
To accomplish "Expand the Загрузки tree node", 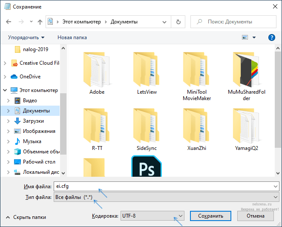I will pos(8,121).
